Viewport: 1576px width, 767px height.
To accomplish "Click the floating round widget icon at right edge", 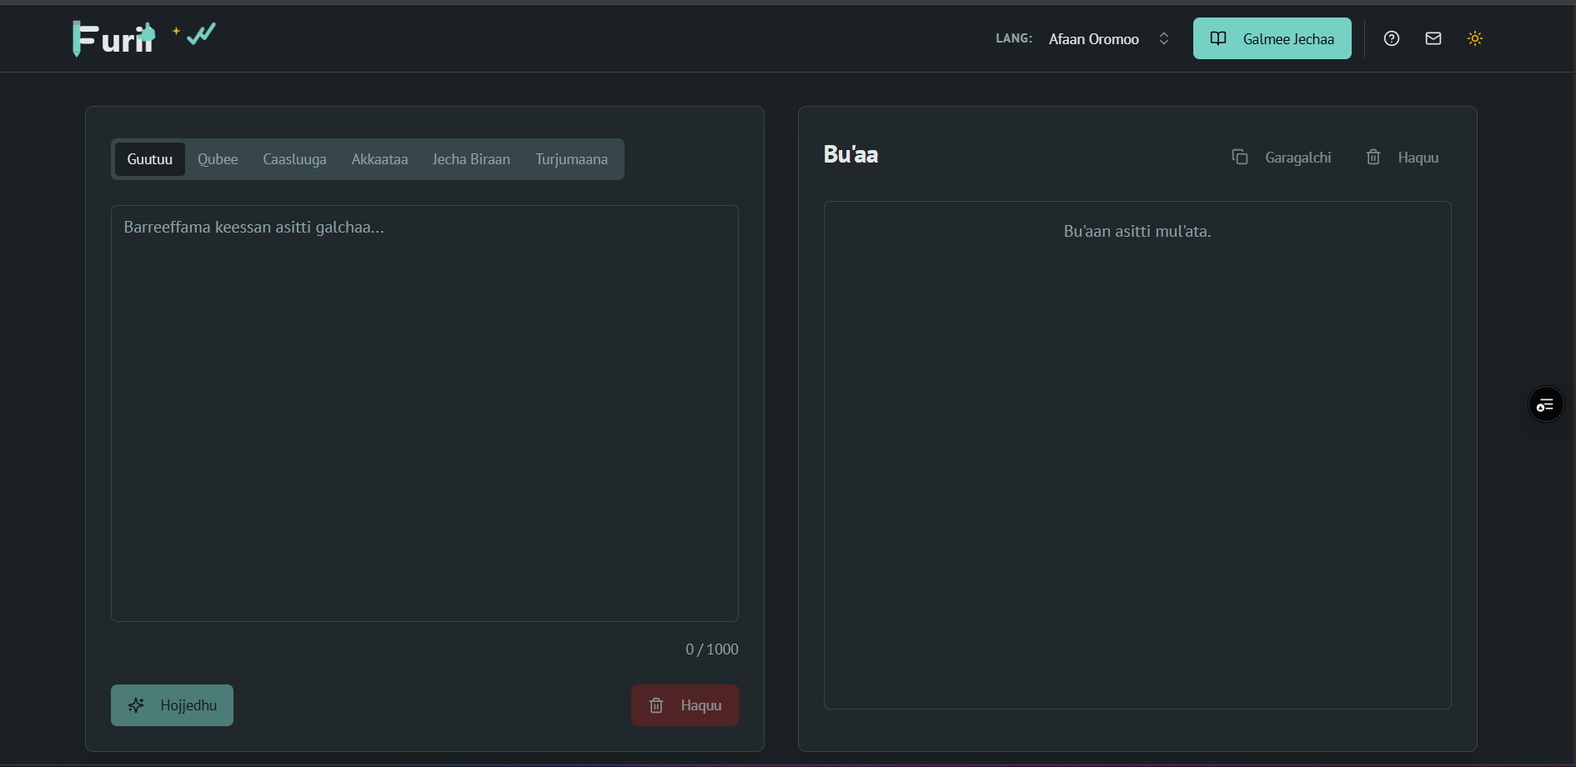I will click(x=1545, y=404).
